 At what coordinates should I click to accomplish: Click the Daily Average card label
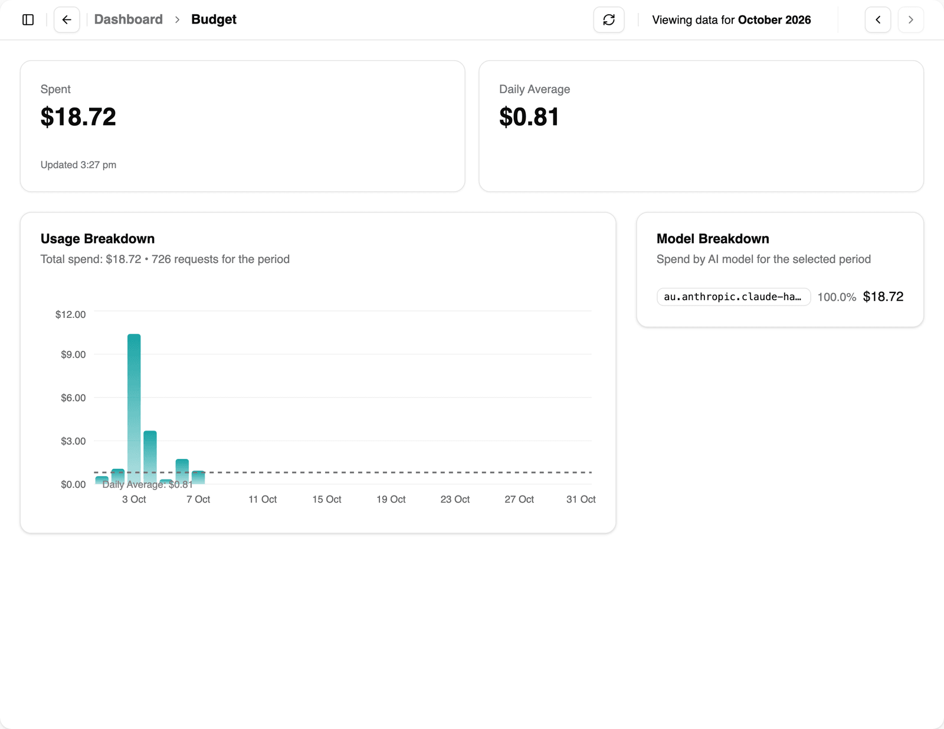[x=535, y=89]
